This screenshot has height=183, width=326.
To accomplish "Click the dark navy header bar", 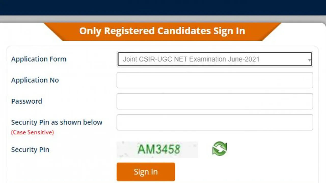I will point(163,8).
